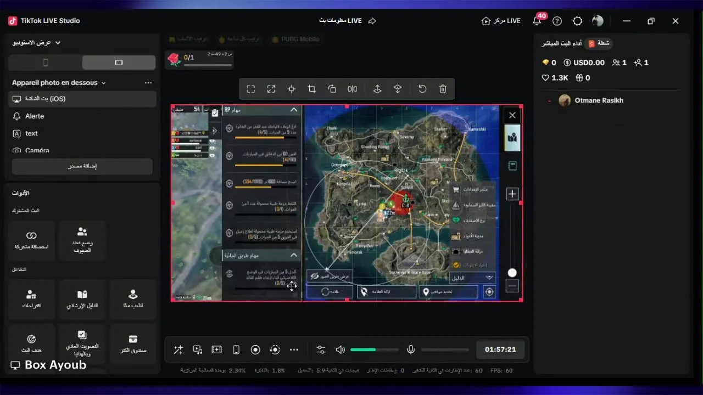Mute the speaker volume icon
The height and width of the screenshot is (395, 703).
point(340,349)
